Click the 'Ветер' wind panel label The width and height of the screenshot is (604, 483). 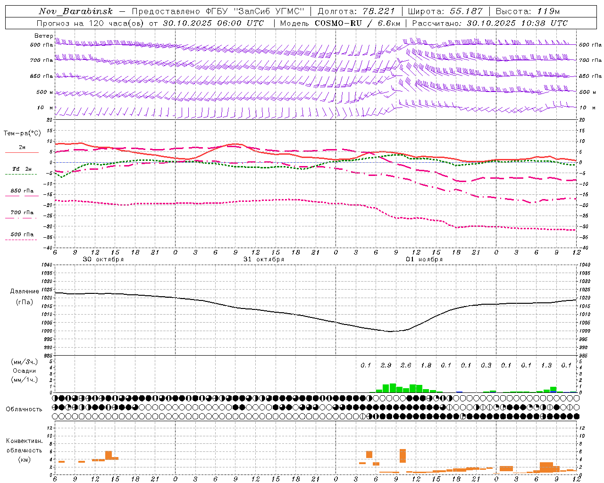43,36
